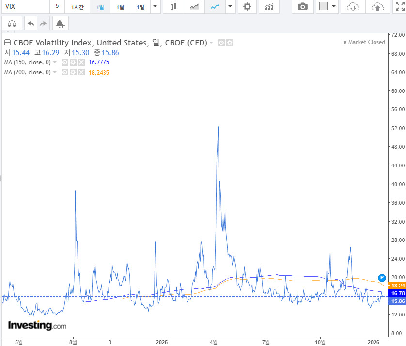Image resolution: width=406 pixels, height=346 pixels.
Task: Click the 52.00 price axis label
Action: 398,128
